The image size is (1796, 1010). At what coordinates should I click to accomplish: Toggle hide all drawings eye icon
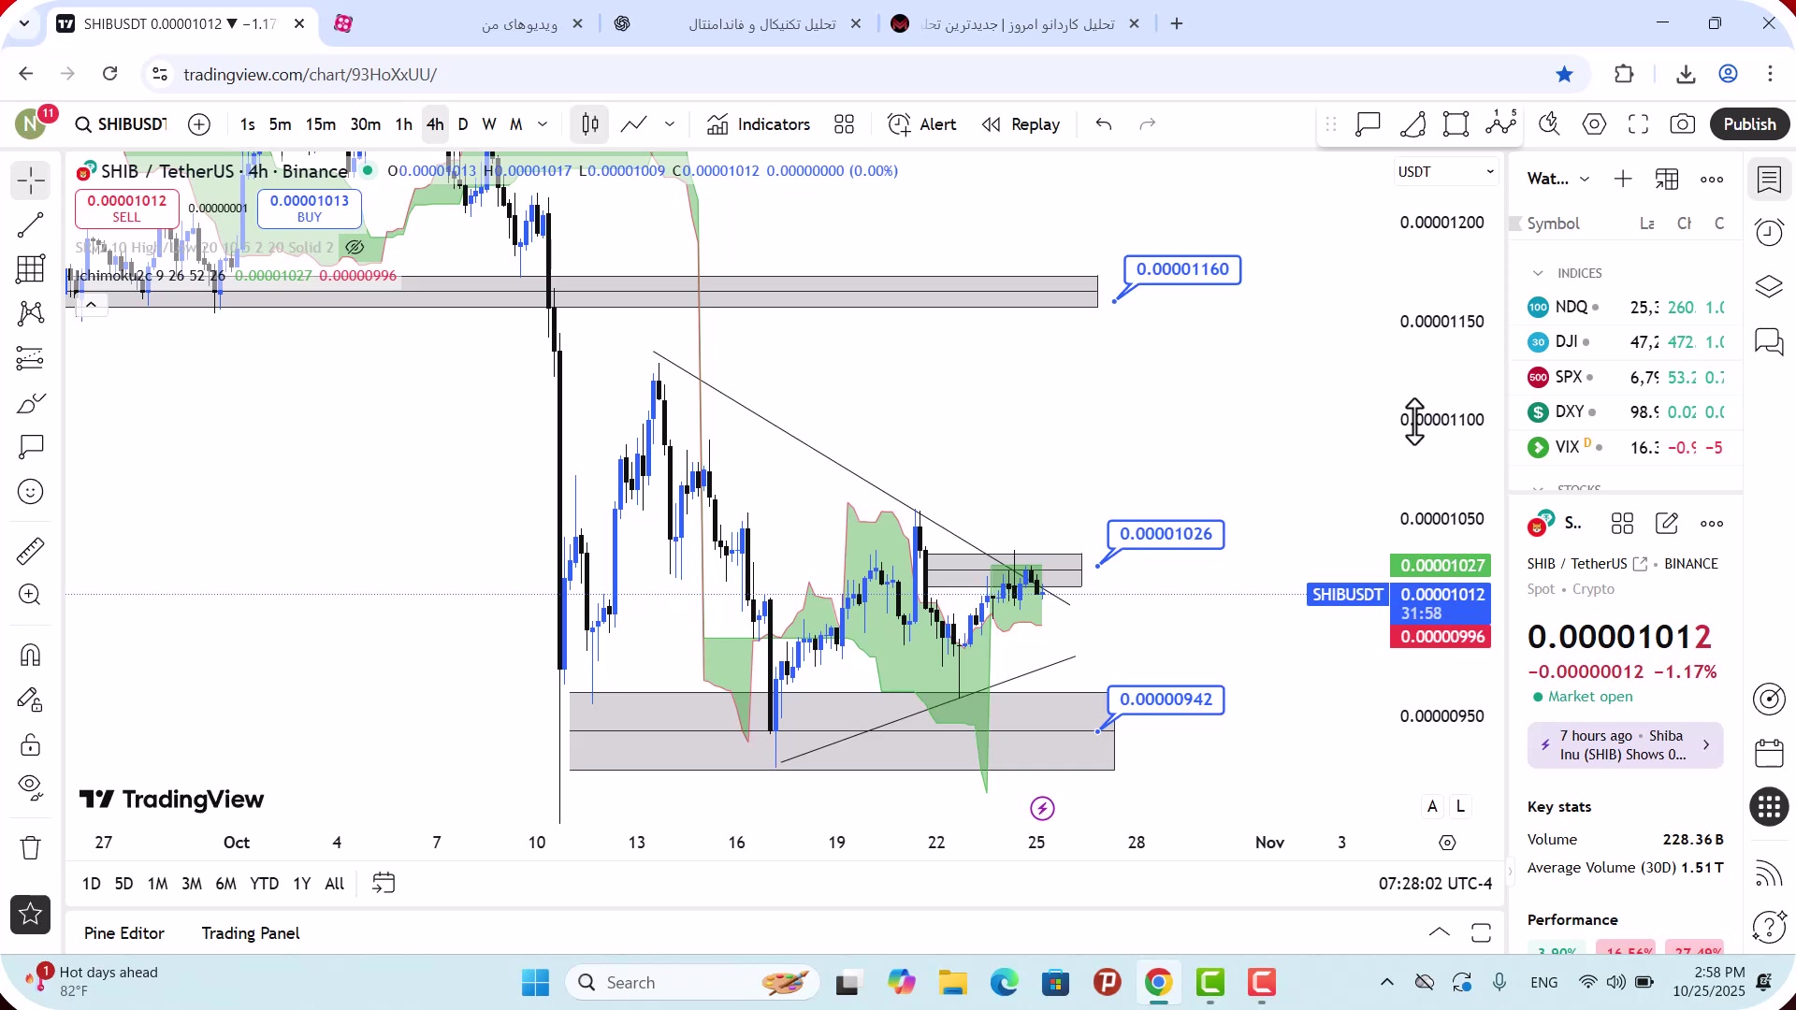pyautogui.click(x=31, y=788)
